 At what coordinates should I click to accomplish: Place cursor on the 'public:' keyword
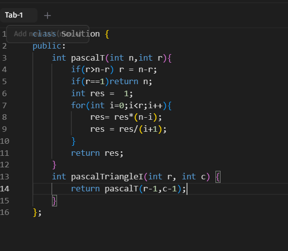(x=49, y=46)
